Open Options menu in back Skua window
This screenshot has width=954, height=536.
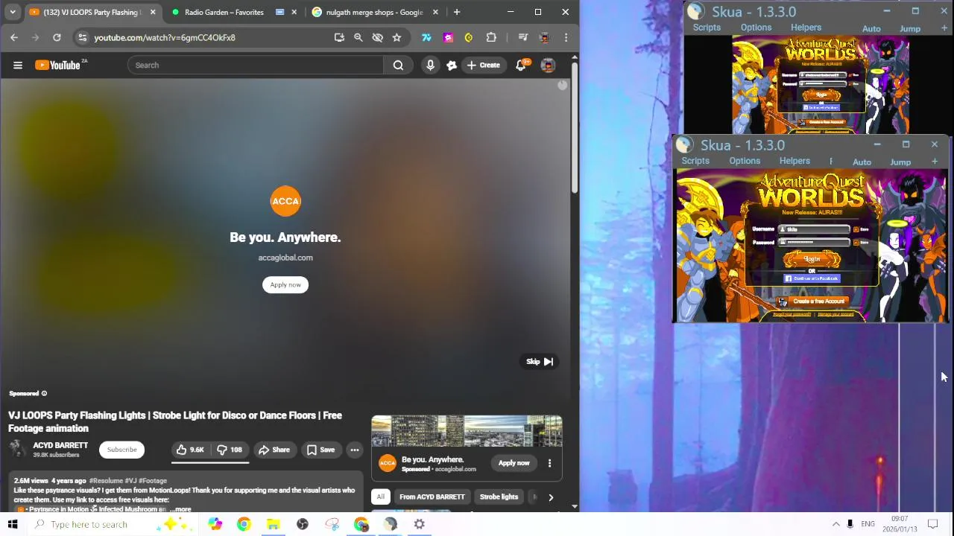[756, 28]
